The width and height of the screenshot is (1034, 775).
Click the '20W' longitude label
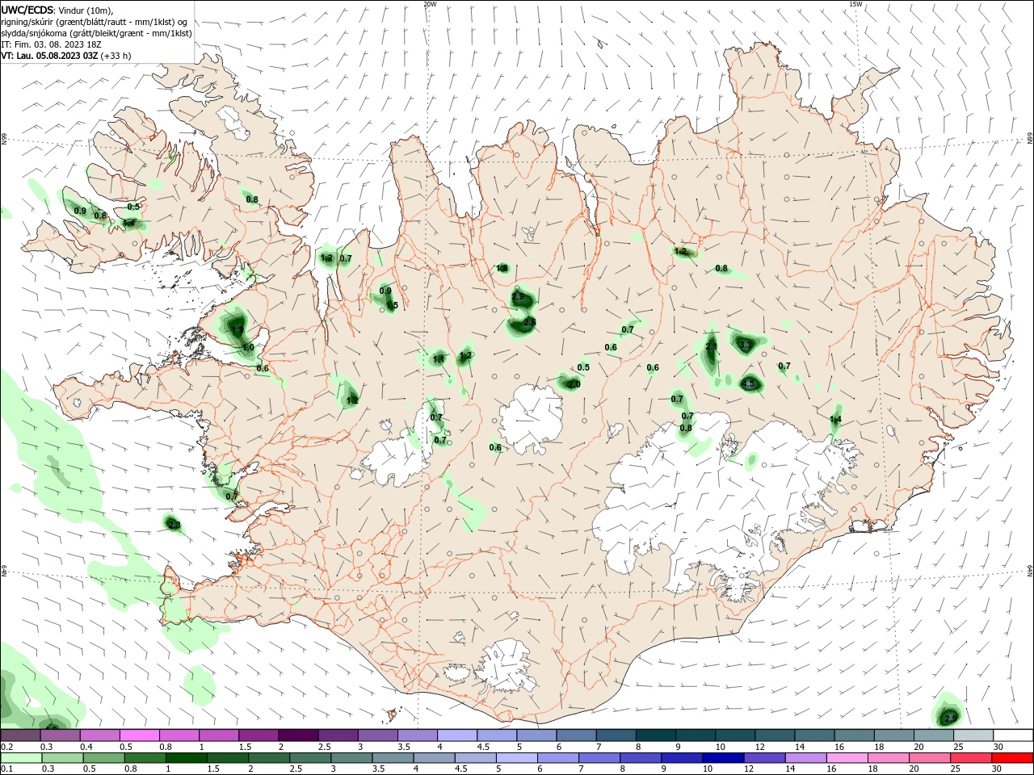(x=430, y=4)
